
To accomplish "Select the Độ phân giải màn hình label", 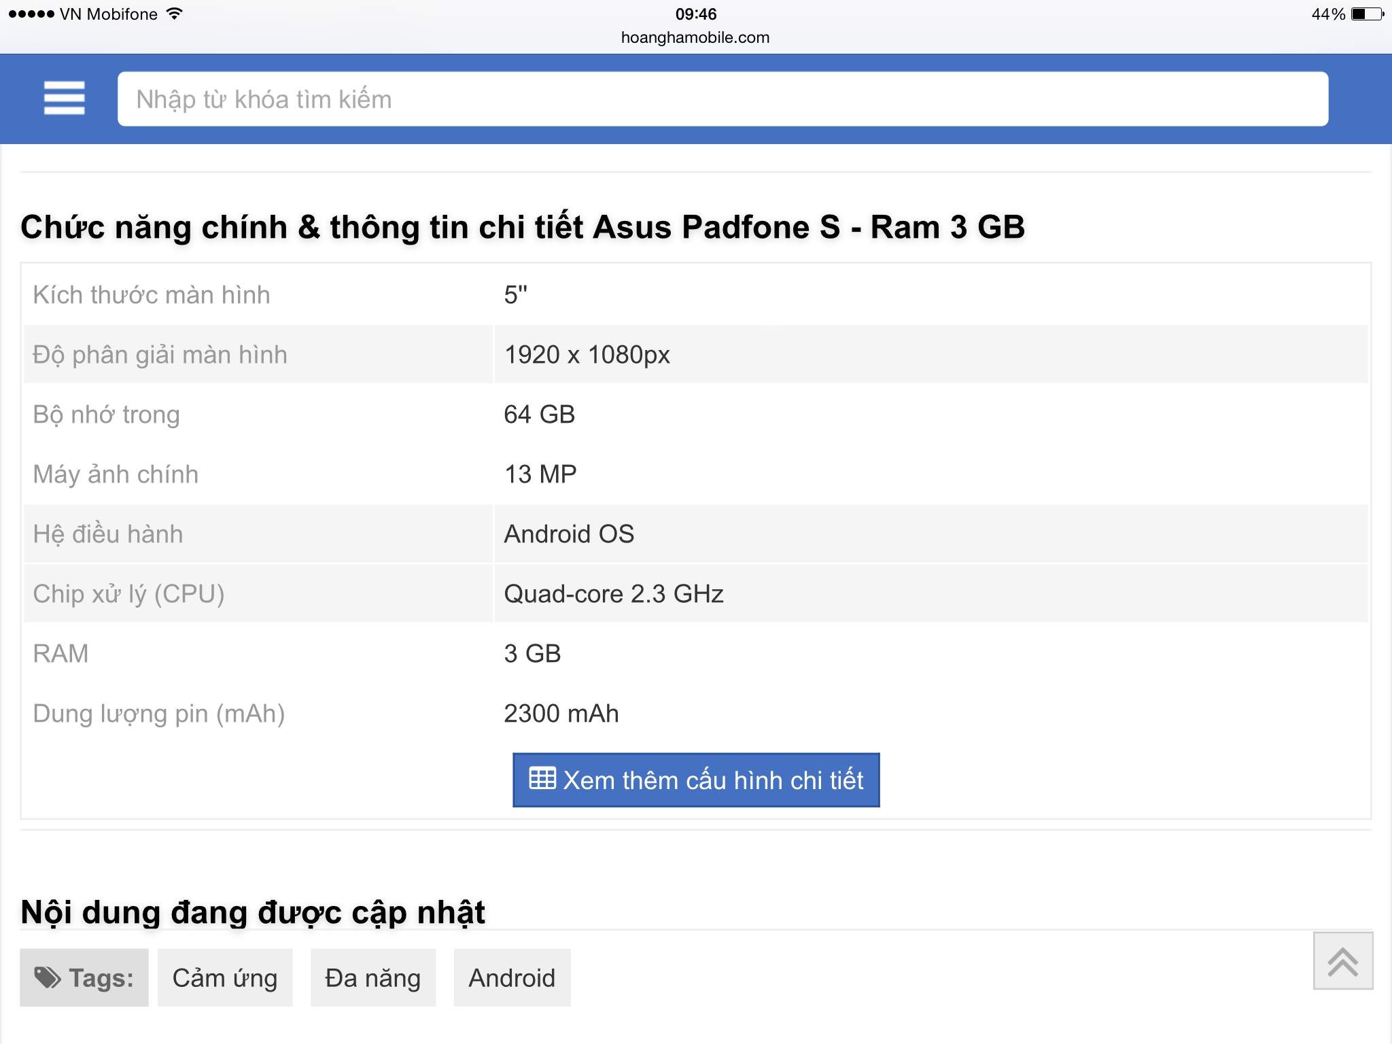I will pos(160,355).
